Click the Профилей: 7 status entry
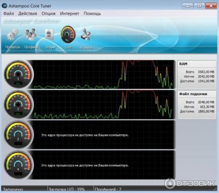The height and width of the screenshot is (193, 219). (108, 189)
